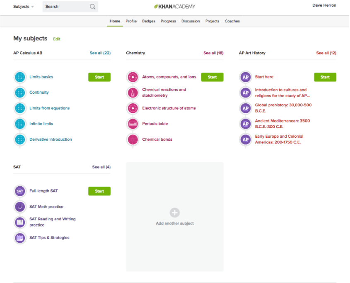
Task: Click the SAT Tips & Strategies calendar icon
Action: (x=20, y=238)
